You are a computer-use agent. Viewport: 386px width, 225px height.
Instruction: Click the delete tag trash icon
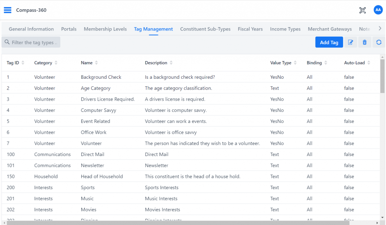(365, 42)
